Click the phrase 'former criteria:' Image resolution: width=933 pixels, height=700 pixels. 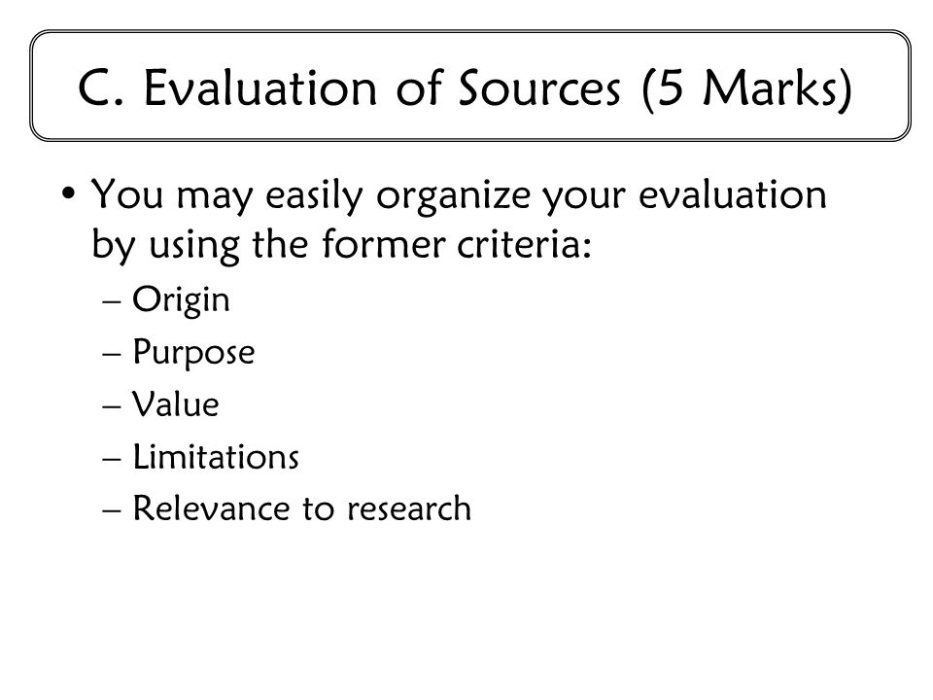(457, 243)
